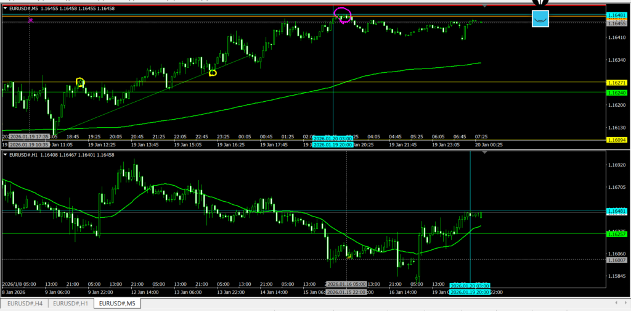The image size is (631, 311).
Task: Click the cyan 1.16481 price label in the M5 chart
Action: pos(617,15)
